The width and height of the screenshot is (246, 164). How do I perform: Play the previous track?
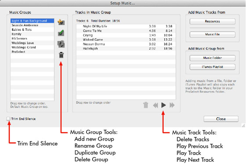tap(156, 105)
